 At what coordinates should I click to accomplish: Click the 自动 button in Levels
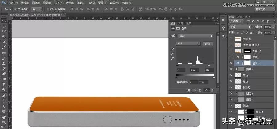click(208, 44)
